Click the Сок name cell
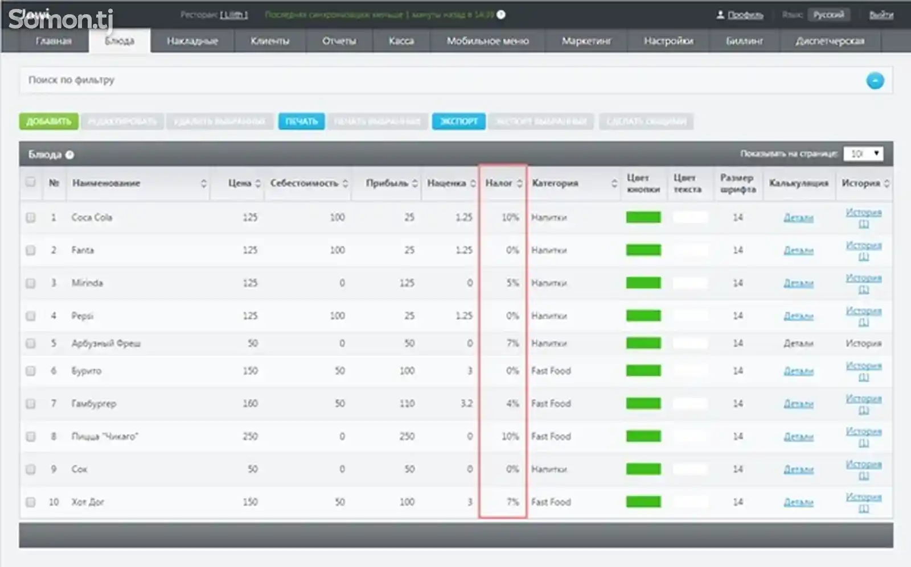 (x=79, y=469)
